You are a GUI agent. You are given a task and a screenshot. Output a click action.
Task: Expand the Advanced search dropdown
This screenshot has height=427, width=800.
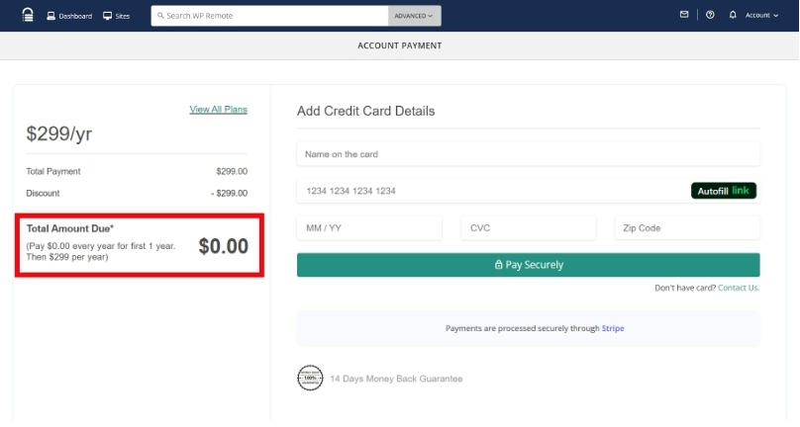pos(414,16)
